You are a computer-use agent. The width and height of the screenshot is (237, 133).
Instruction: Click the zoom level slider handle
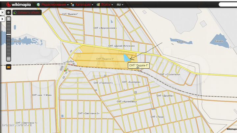click(x=9, y=34)
